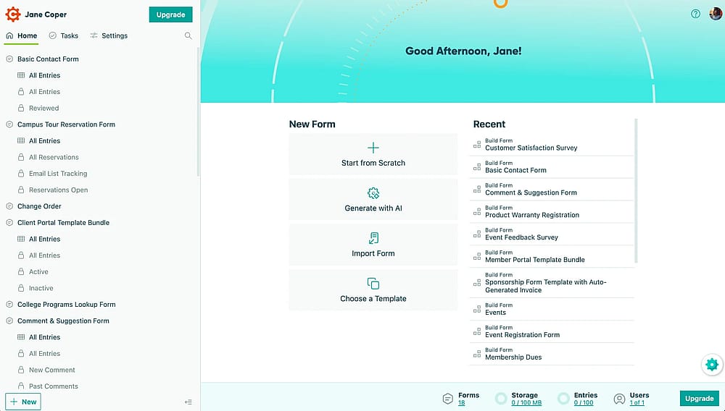Viewport: 725px width, 411px height.
Task: Open the help question mark icon
Action: [695, 14]
